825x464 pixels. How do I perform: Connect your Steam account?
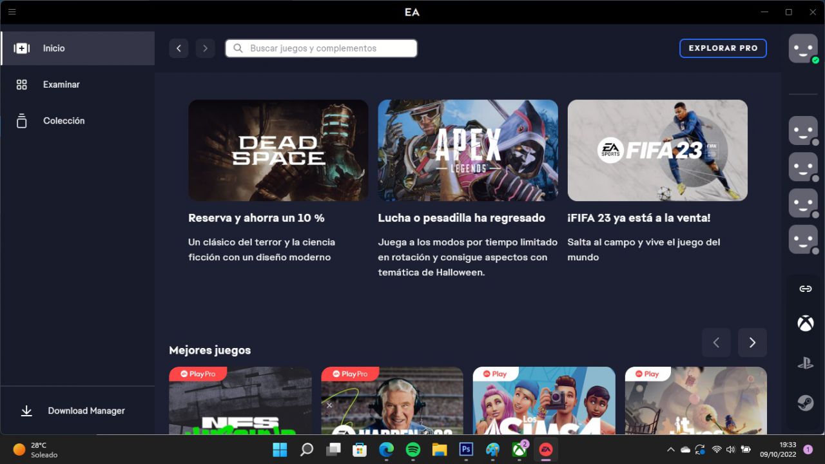pyautogui.click(x=804, y=403)
